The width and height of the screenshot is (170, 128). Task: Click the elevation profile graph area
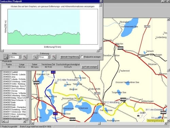click(x=53, y=27)
